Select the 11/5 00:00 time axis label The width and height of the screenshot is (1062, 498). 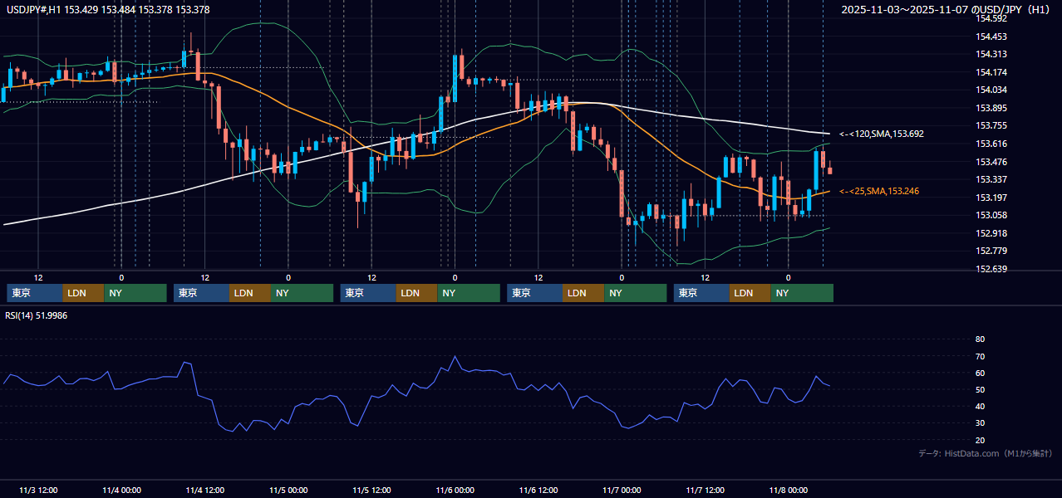(x=288, y=491)
